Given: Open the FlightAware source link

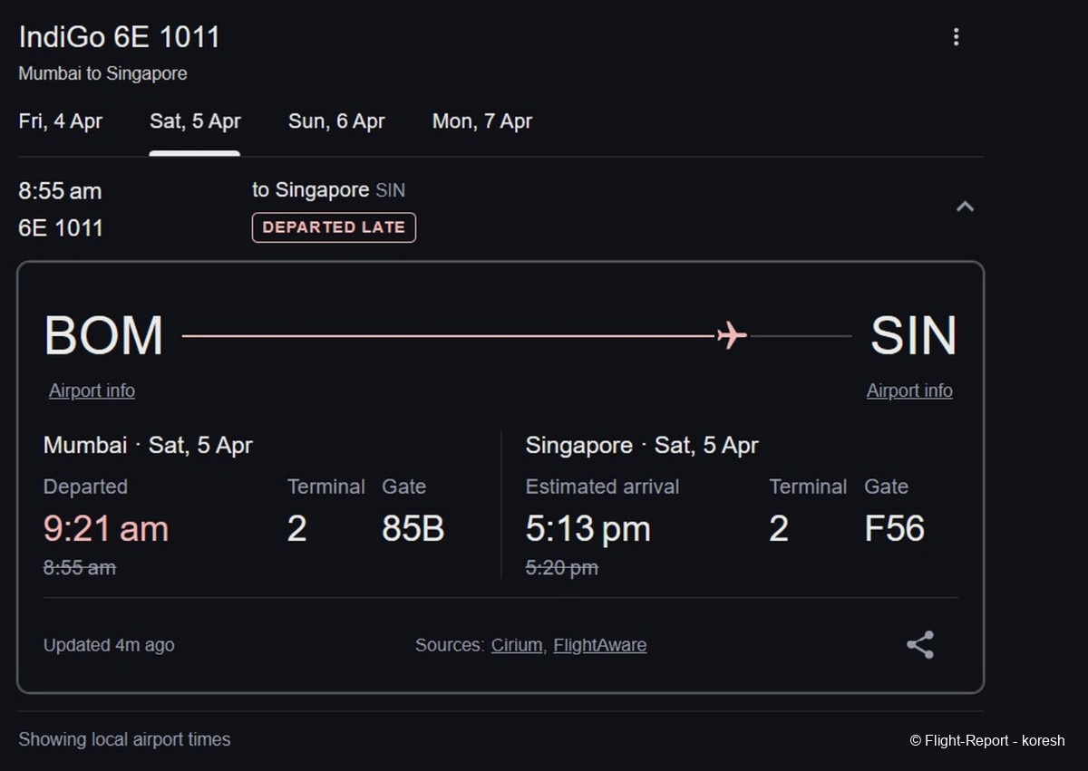Looking at the screenshot, I should (599, 645).
